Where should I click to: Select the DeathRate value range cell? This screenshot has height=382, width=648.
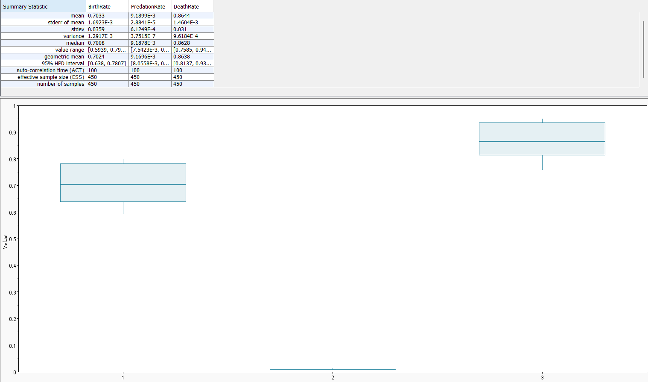(x=192, y=50)
